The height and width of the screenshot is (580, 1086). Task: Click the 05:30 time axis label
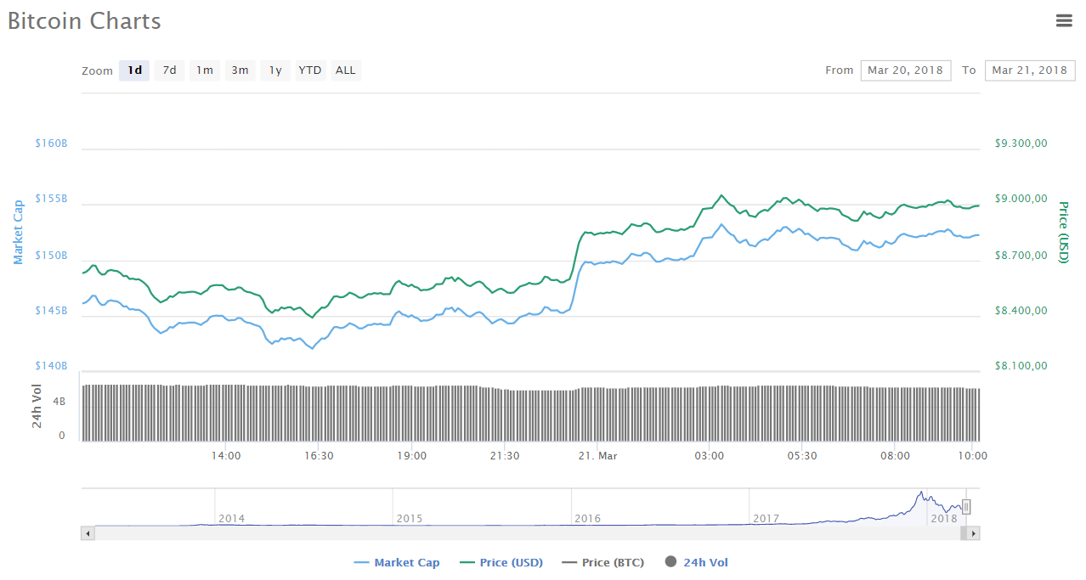[802, 456]
